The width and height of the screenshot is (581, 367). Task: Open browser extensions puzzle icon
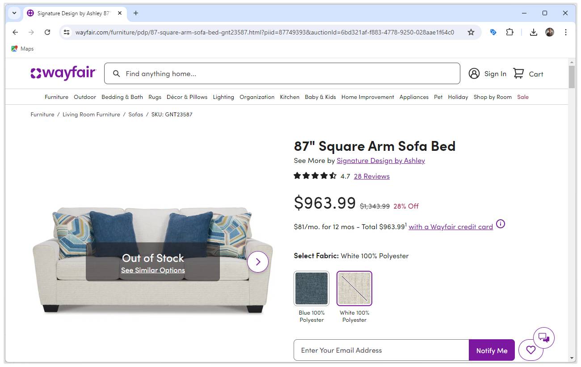coord(509,32)
